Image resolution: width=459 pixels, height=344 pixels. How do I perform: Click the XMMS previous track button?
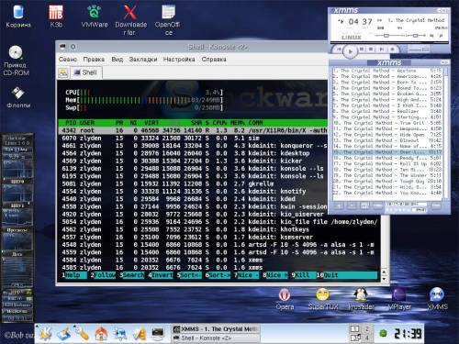339,49
